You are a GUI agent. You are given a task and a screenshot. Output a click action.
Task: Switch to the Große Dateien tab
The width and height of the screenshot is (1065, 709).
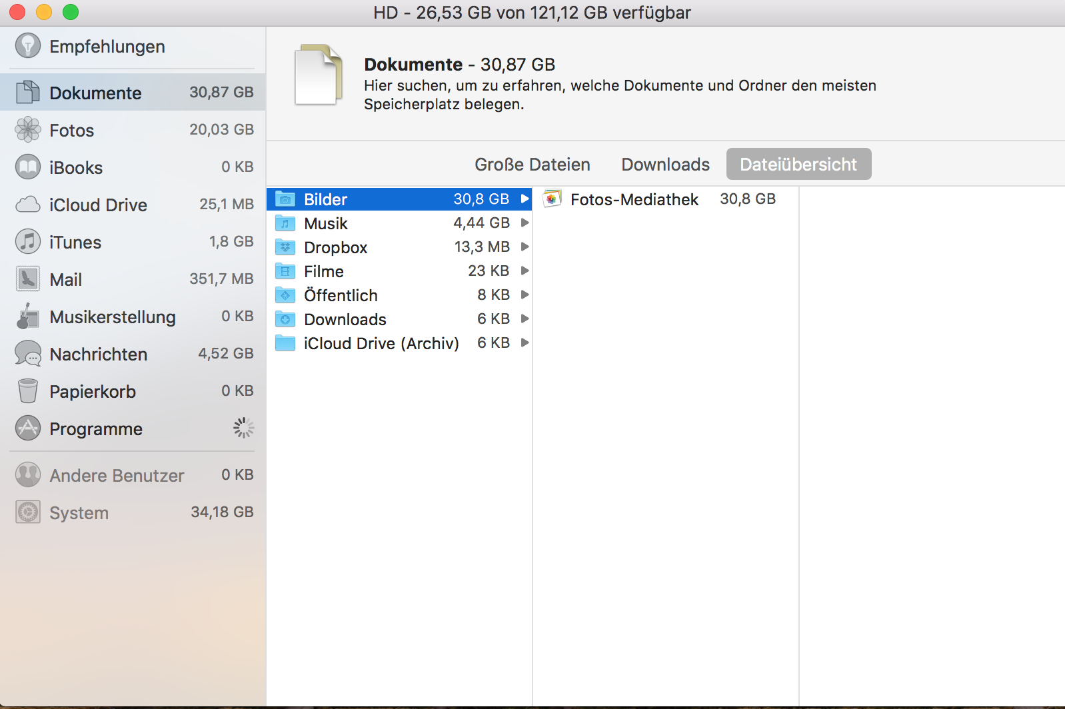coord(532,164)
